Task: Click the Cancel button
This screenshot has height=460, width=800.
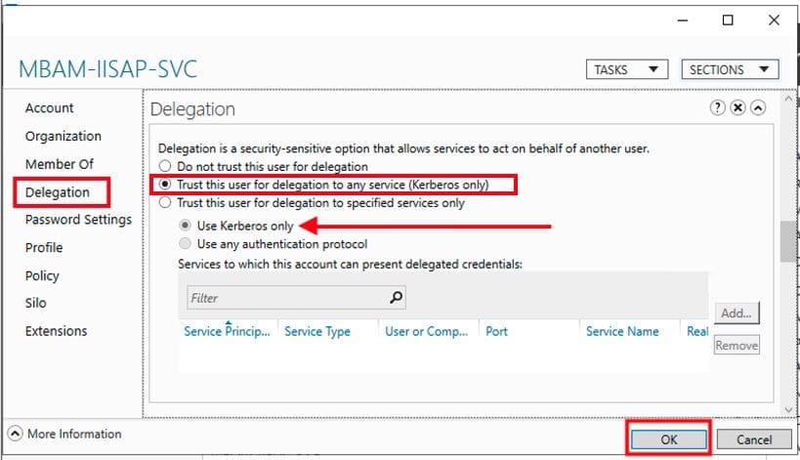Action: tap(753, 439)
